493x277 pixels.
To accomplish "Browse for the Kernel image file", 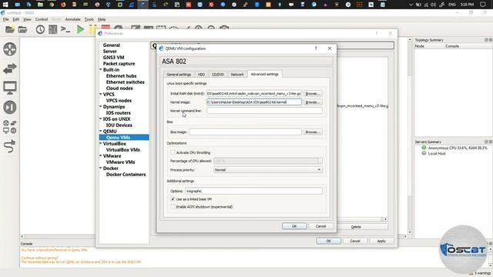I will [313, 102].
